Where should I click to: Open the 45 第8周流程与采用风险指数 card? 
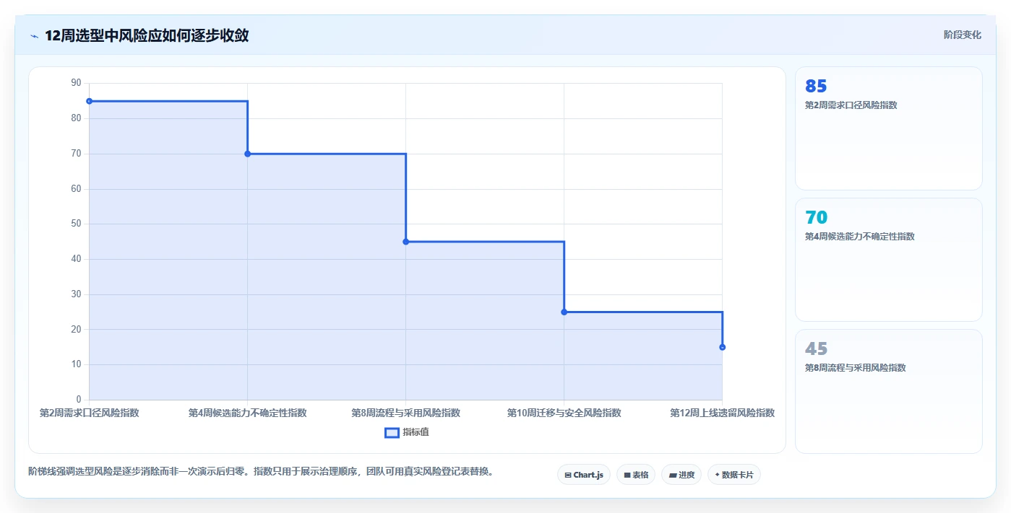(889, 391)
